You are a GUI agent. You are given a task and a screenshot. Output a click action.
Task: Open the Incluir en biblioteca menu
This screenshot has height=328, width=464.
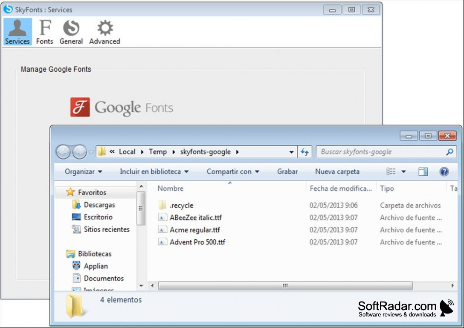[x=154, y=171]
